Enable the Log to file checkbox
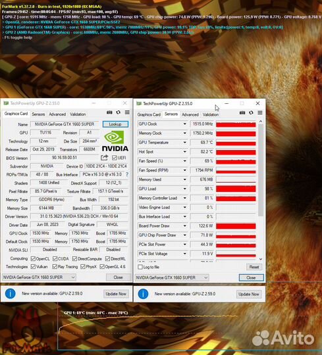This screenshot has height=355, width=322. point(140,267)
